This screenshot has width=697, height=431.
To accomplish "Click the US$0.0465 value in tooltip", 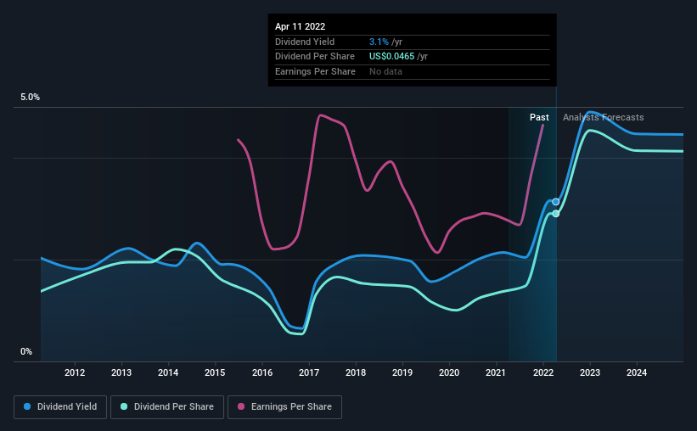I will [x=391, y=57].
